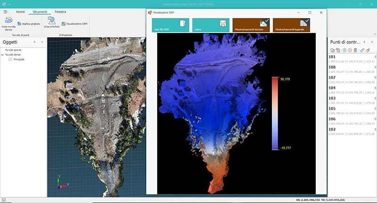Toggle the Principale dense cloud checkbox
This screenshot has height=203, width=377.
[x=10, y=60]
